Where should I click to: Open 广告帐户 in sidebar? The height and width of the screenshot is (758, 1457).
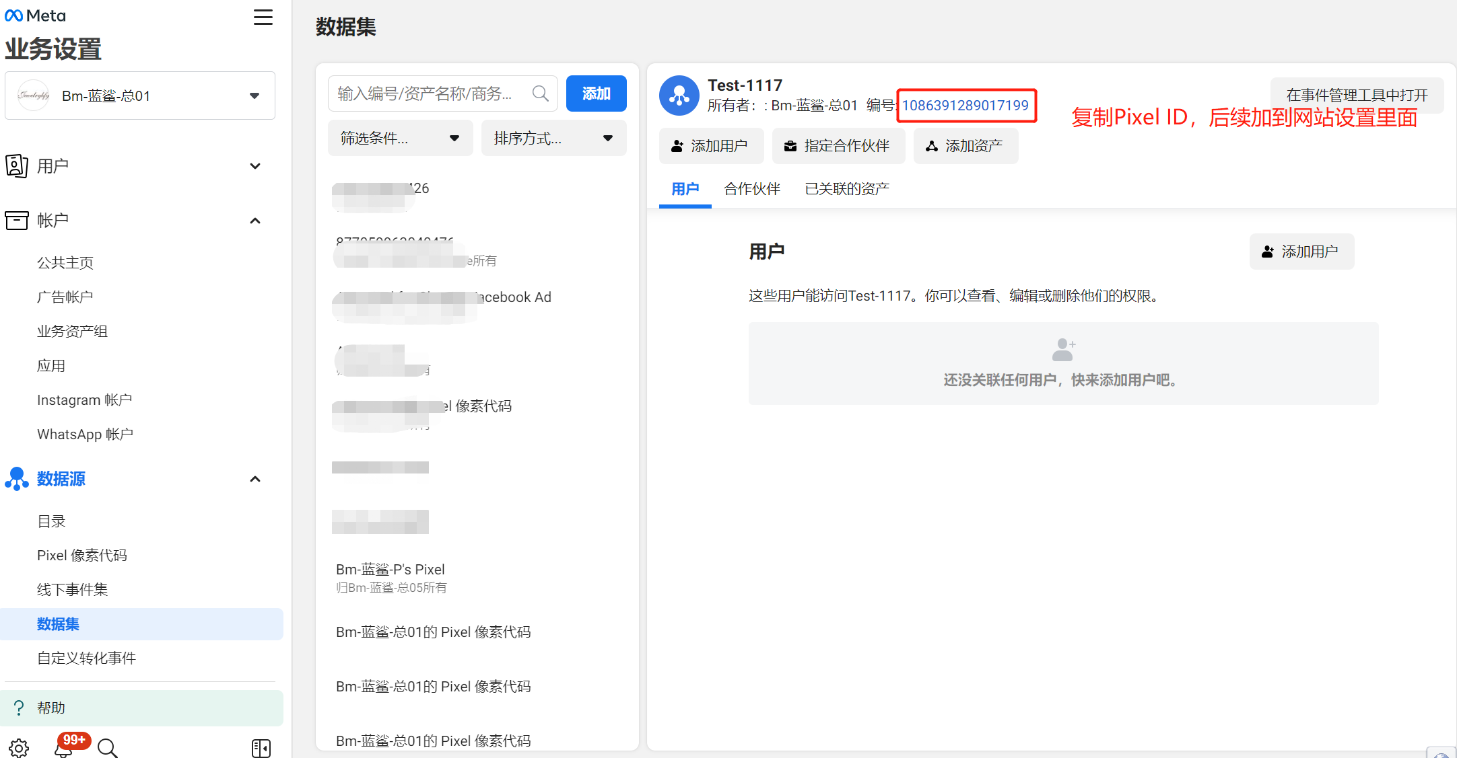[65, 297]
